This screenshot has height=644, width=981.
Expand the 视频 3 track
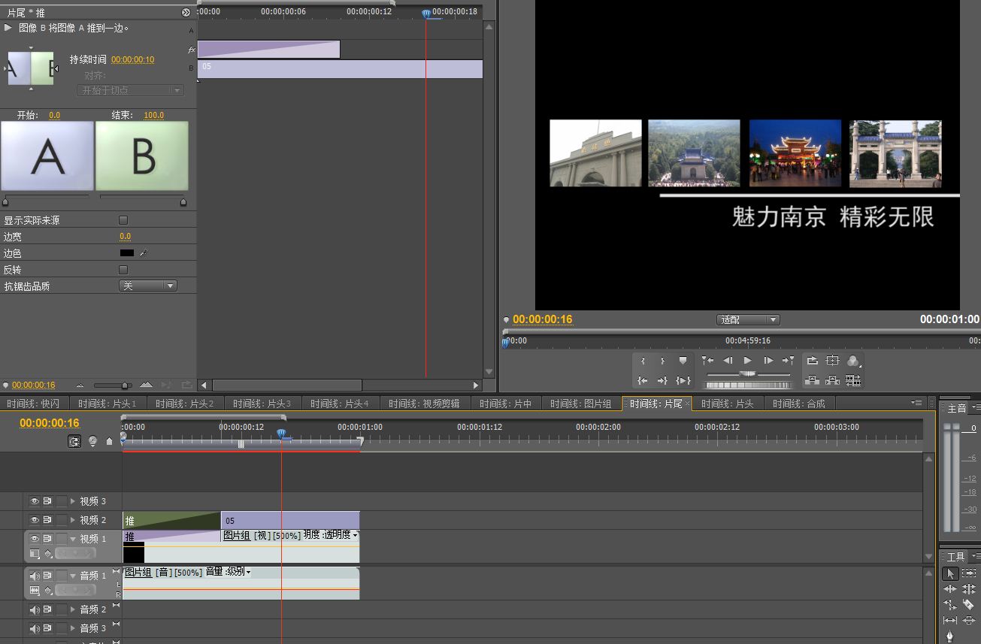pos(73,501)
